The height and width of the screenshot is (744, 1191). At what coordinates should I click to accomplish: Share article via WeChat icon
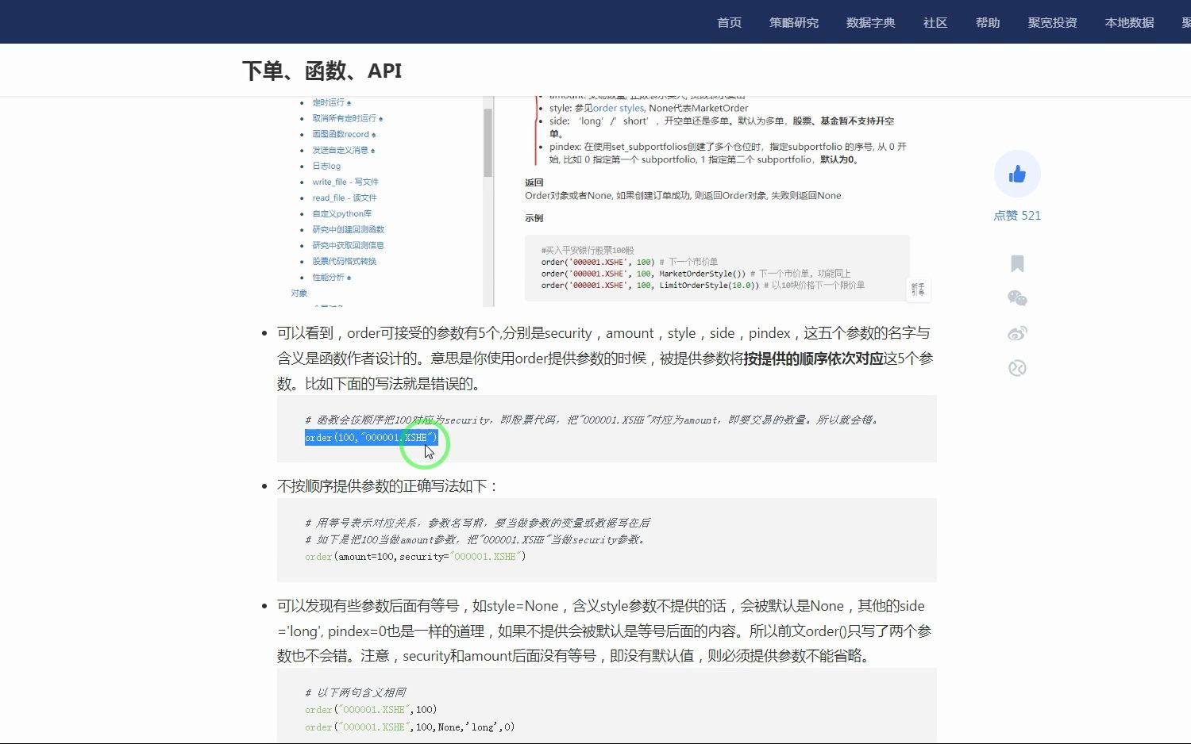tap(1017, 298)
